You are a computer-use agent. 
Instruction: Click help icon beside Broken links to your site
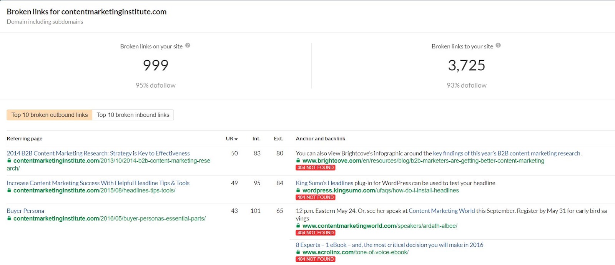pos(498,45)
